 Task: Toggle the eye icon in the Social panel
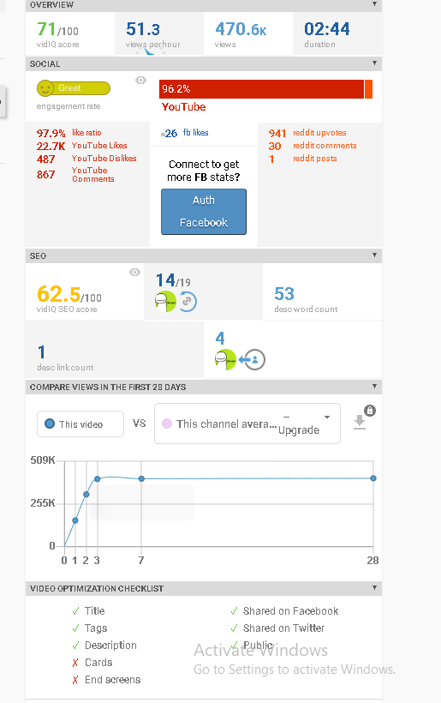[141, 81]
